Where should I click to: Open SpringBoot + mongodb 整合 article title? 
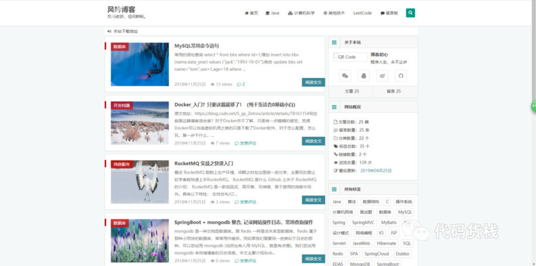coord(243,222)
